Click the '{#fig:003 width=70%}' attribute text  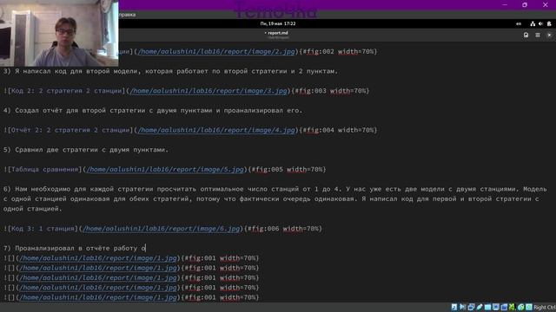click(x=330, y=91)
